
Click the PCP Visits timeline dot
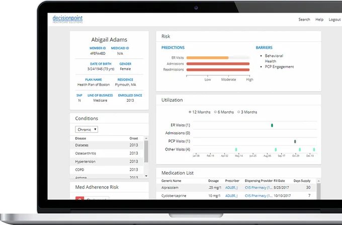[295, 141]
